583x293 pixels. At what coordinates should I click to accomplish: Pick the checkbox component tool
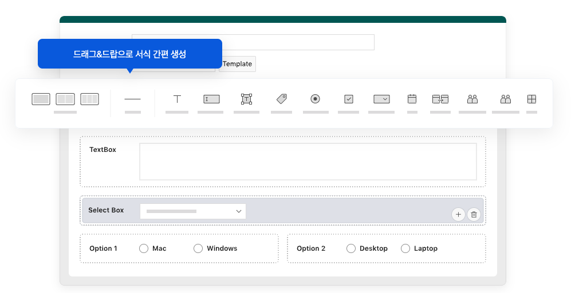pyautogui.click(x=349, y=99)
